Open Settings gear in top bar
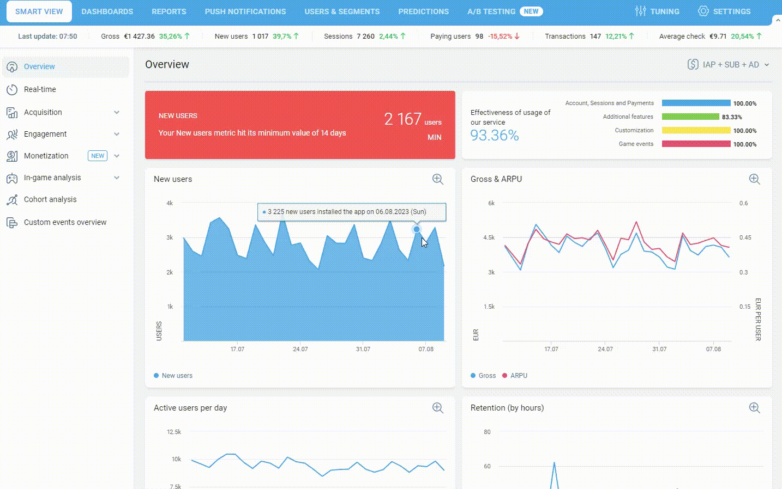This screenshot has width=782, height=489. [x=703, y=11]
